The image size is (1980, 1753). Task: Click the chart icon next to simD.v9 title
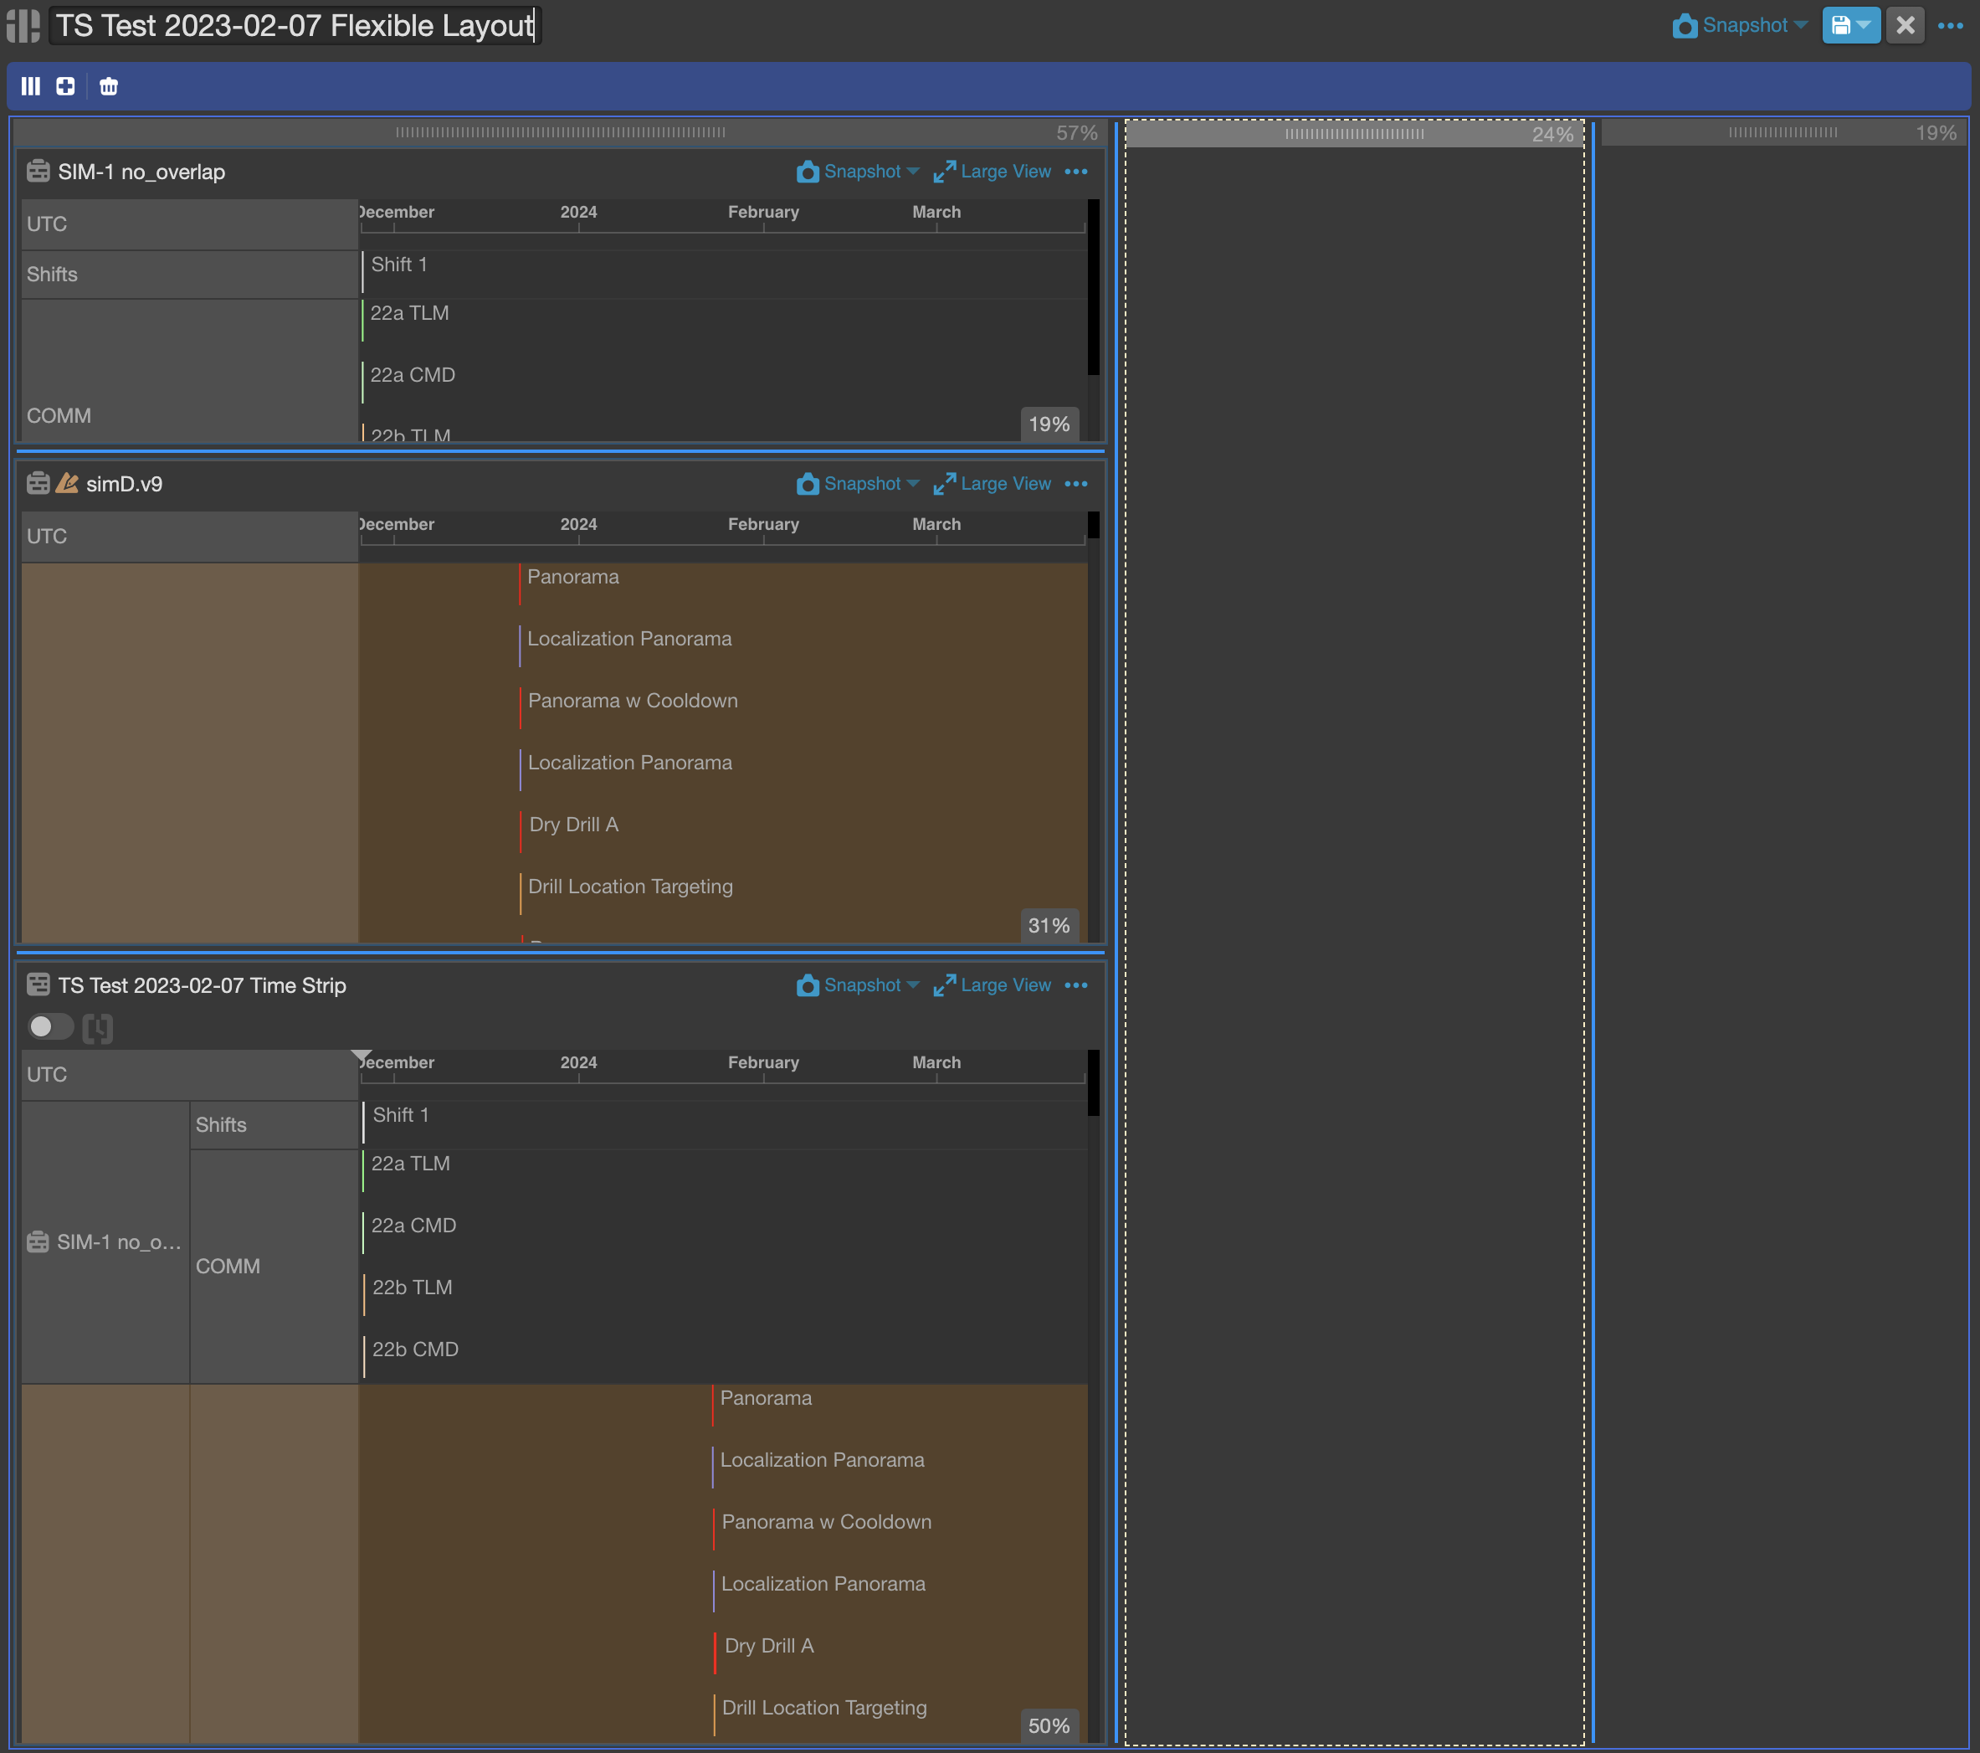(x=67, y=482)
